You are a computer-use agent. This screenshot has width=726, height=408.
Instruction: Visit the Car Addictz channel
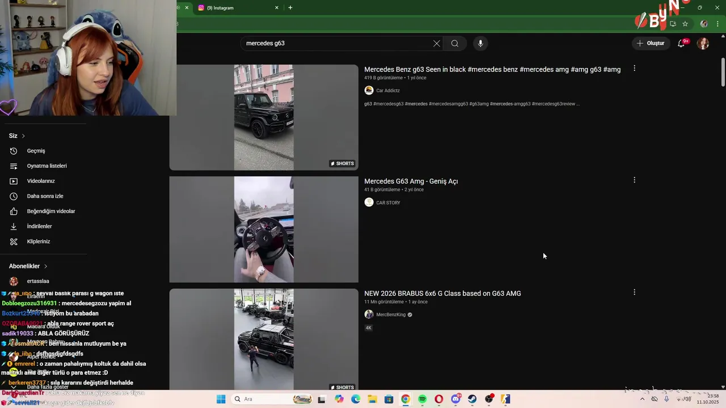(x=388, y=91)
